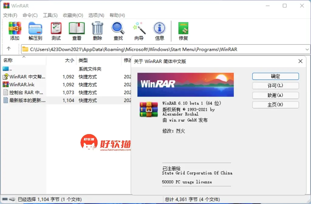Open the 工具(S) menu
The height and width of the screenshot is (204, 311).
pyautogui.click(x=50, y=15)
